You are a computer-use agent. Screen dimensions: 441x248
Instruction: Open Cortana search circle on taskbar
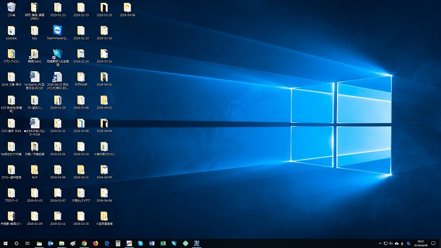pyautogui.click(x=16, y=243)
